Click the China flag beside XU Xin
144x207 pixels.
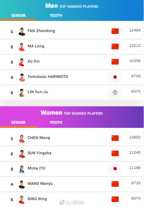coord(115,62)
